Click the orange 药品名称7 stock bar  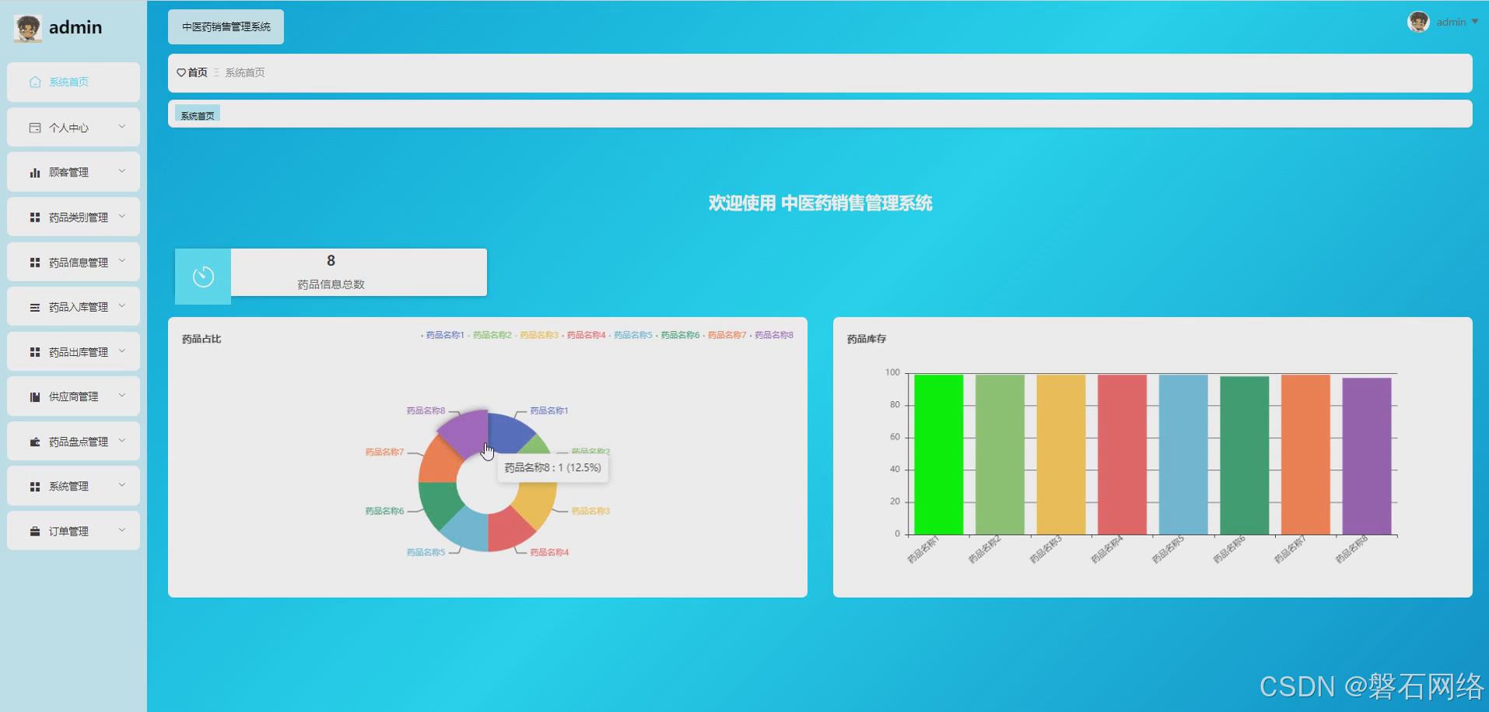pos(1305,455)
